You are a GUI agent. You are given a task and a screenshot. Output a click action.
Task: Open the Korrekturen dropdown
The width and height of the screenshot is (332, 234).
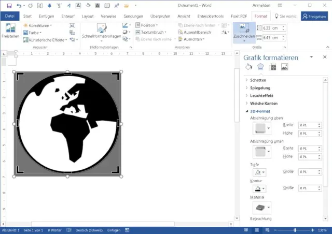(38, 25)
